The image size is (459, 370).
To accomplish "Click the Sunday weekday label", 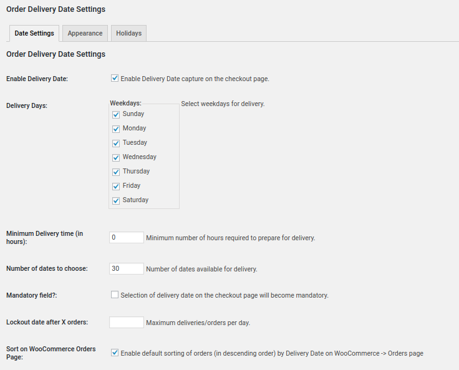I will (133, 114).
